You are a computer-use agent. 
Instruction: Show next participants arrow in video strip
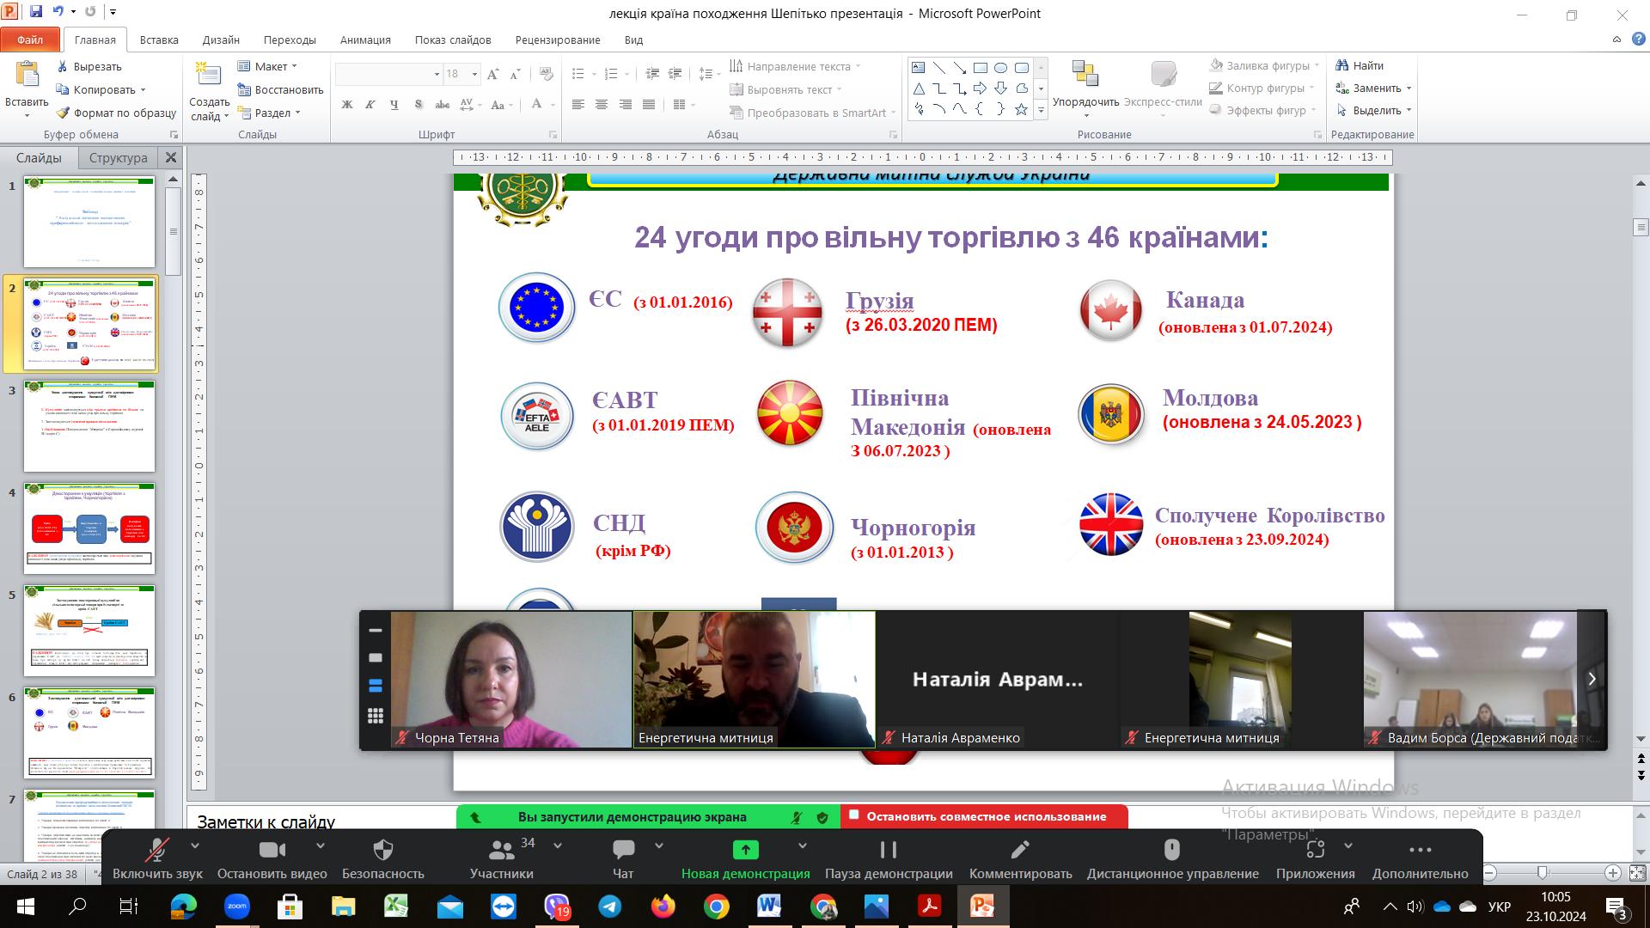point(1592,679)
